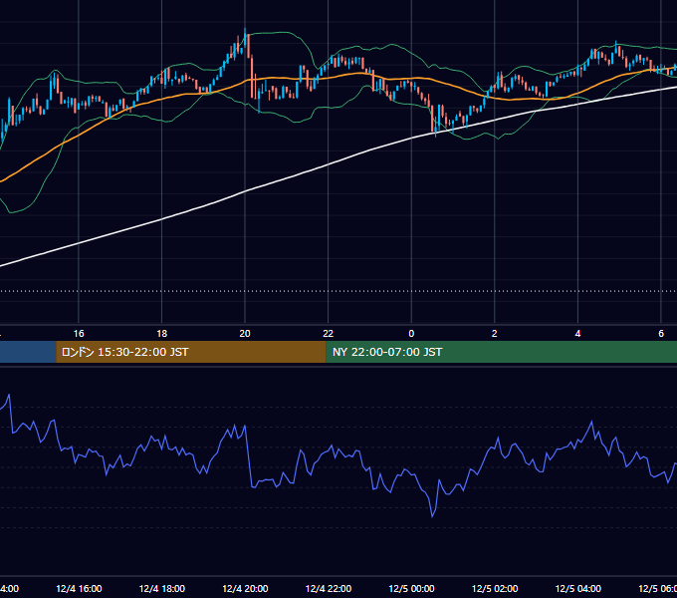Click the "20" hour label on price chart axis

pyautogui.click(x=245, y=334)
